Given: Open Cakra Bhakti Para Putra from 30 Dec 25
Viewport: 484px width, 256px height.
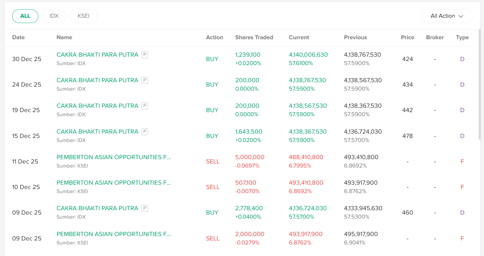Looking at the screenshot, I should point(97,55).
